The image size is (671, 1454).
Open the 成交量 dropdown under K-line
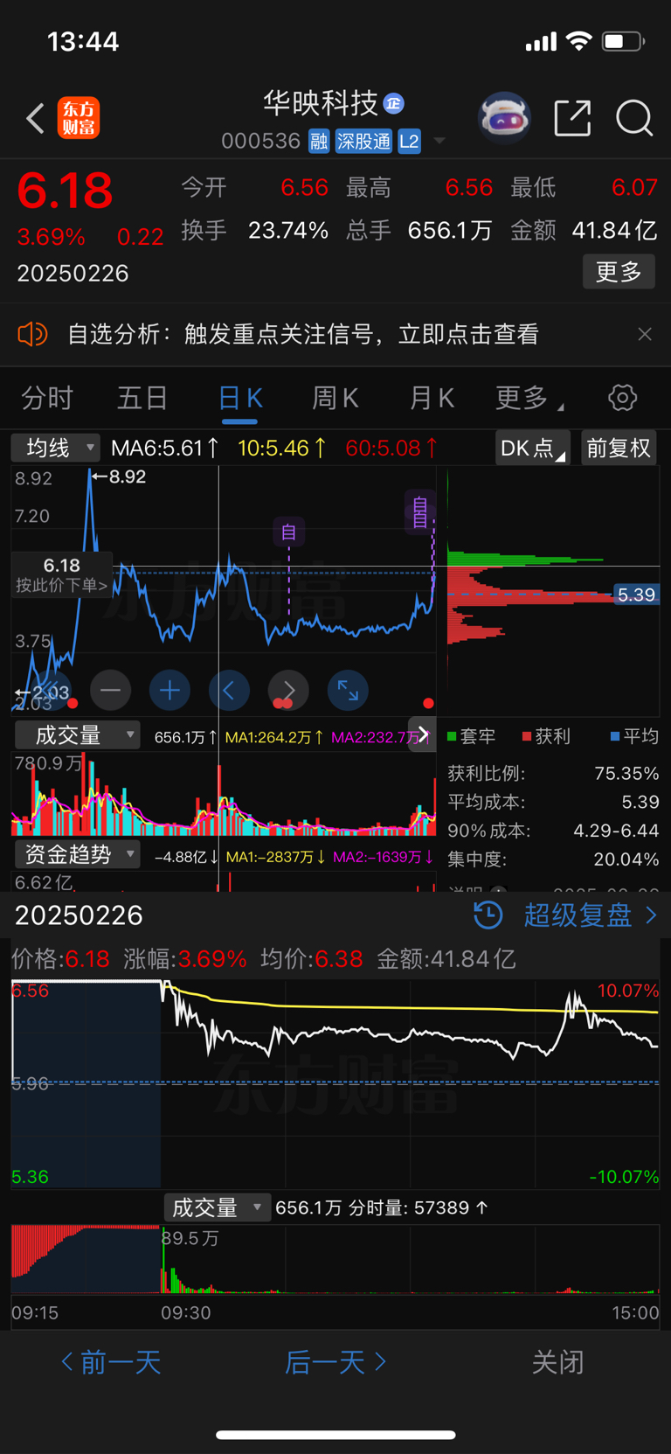[77, 735]
